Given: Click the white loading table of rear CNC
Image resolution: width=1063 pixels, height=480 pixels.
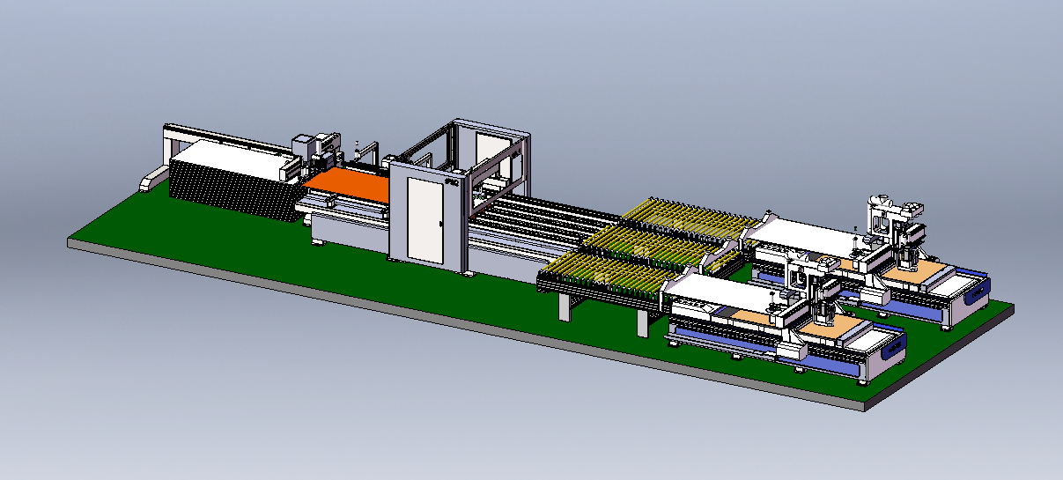Looking at the screenshot, I should tap(806, 233).
